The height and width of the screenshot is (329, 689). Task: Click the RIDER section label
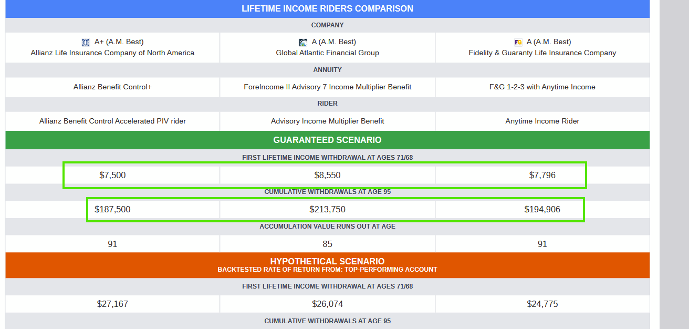[x=327, y=104]
